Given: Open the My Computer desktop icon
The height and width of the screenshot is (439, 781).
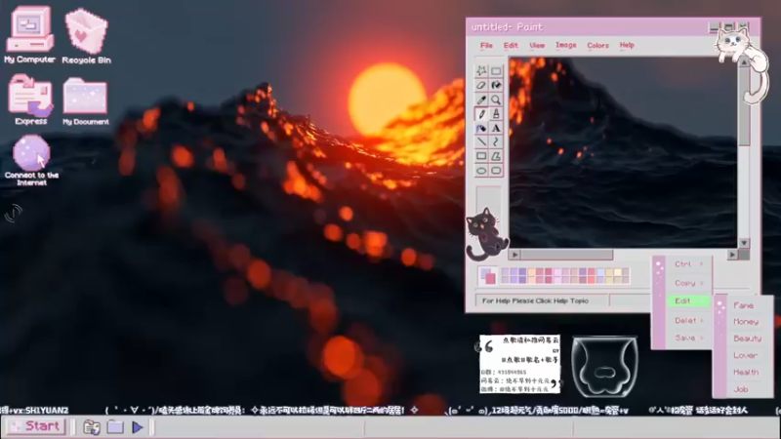Looking at the screenshot, I should (x=29, y=34).
